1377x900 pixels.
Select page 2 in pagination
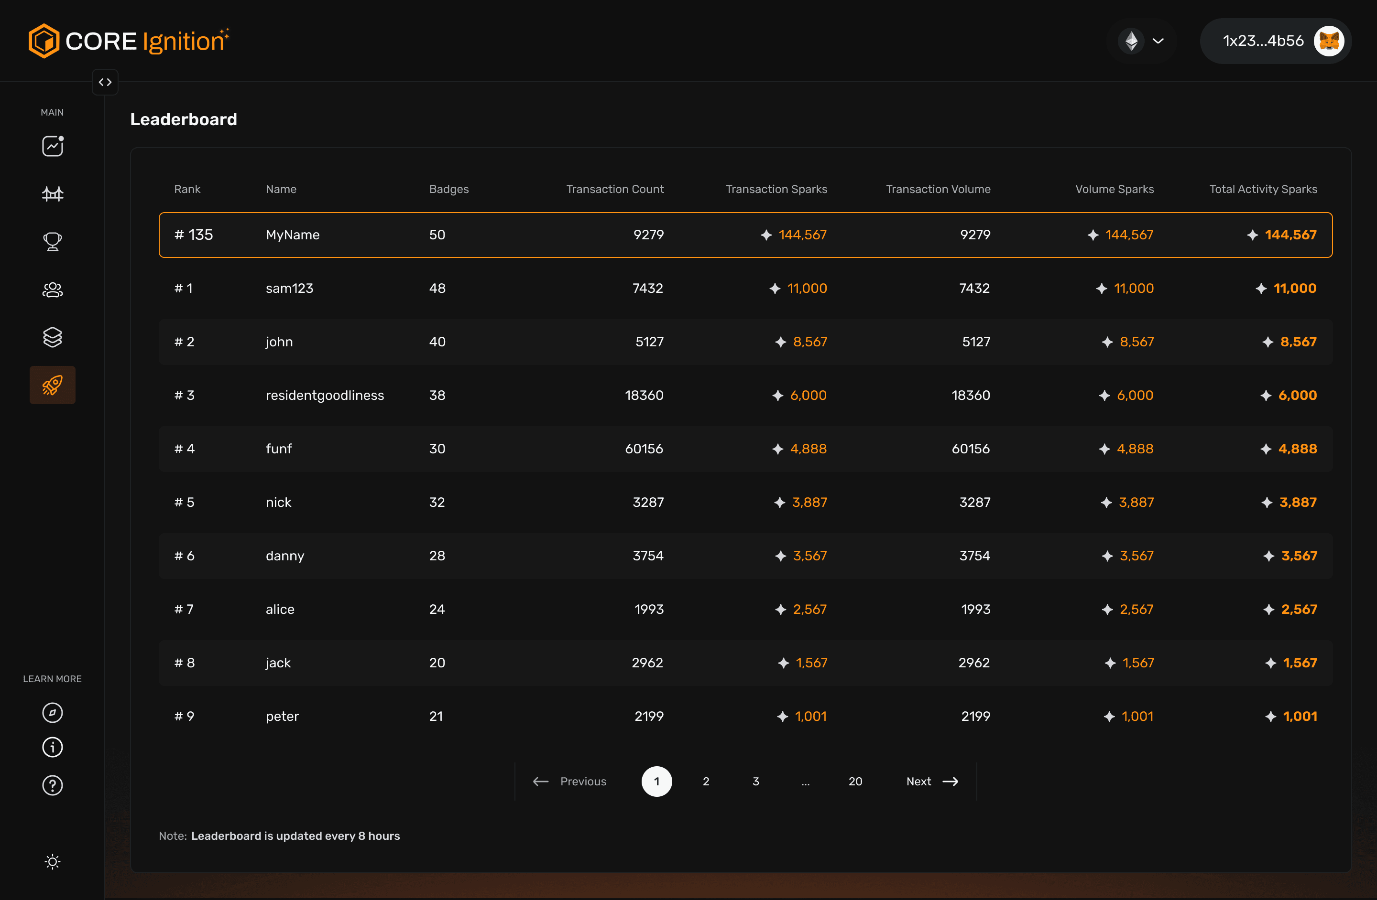[x=706, y=782]
